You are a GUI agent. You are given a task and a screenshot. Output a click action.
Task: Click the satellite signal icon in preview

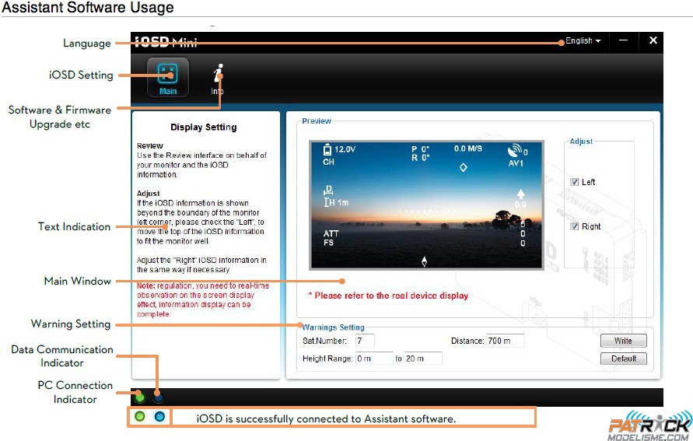tap(514, 151)
